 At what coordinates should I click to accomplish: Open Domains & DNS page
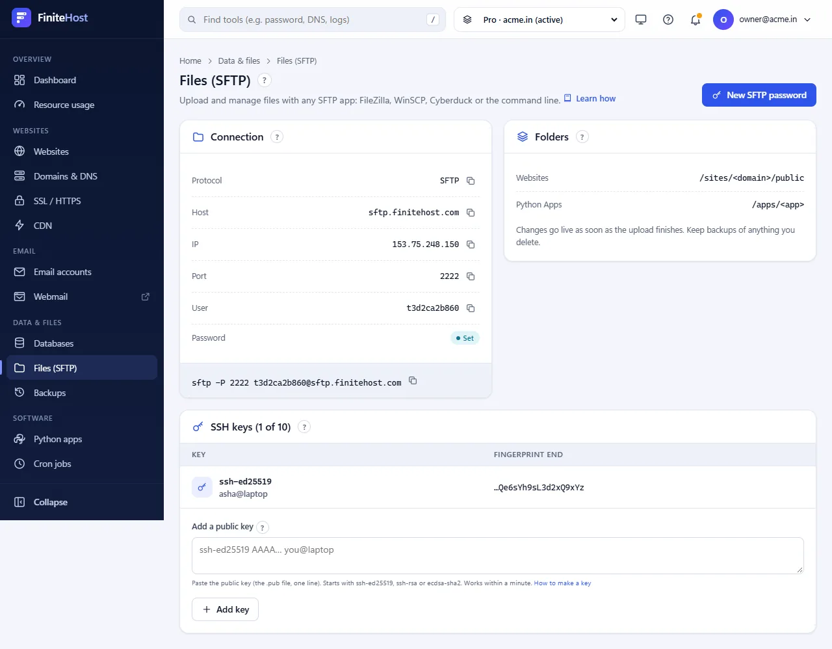[82, 176]
